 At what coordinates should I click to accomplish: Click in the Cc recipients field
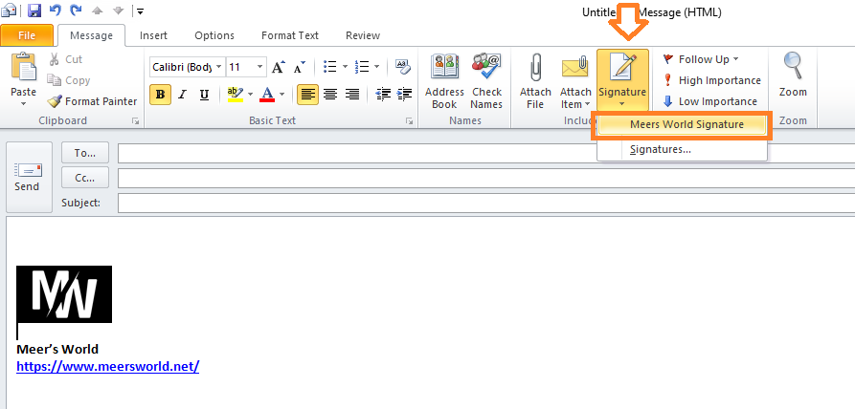(x=486, y=178)
